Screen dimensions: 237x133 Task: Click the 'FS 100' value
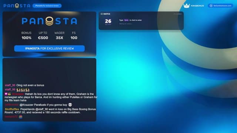pyautogui.click(x=74, y=38)
